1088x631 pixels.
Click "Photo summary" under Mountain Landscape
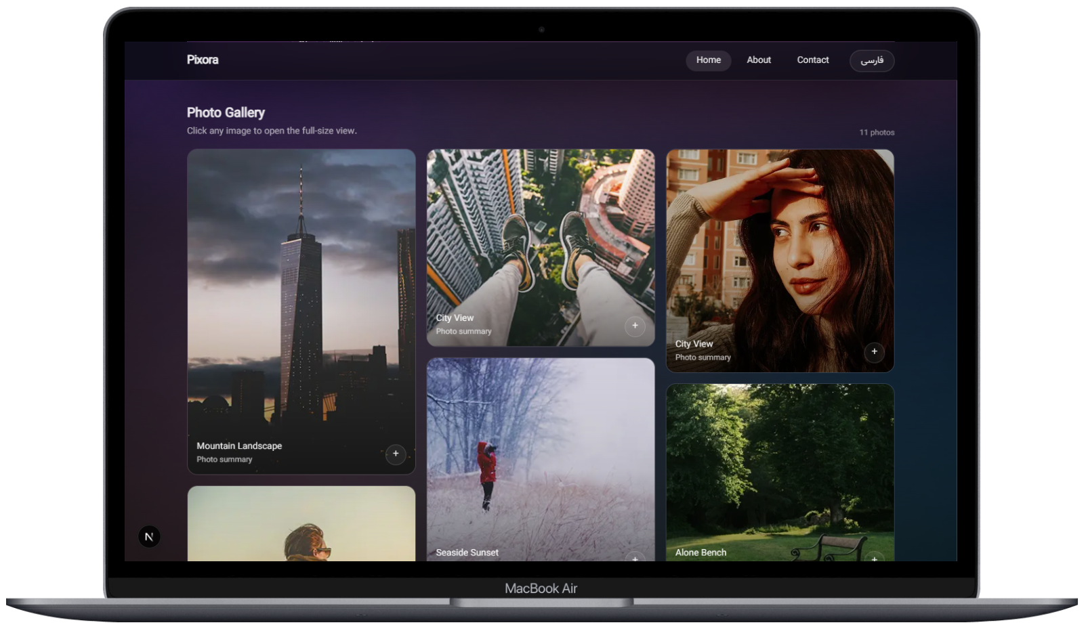coord(224,459)
